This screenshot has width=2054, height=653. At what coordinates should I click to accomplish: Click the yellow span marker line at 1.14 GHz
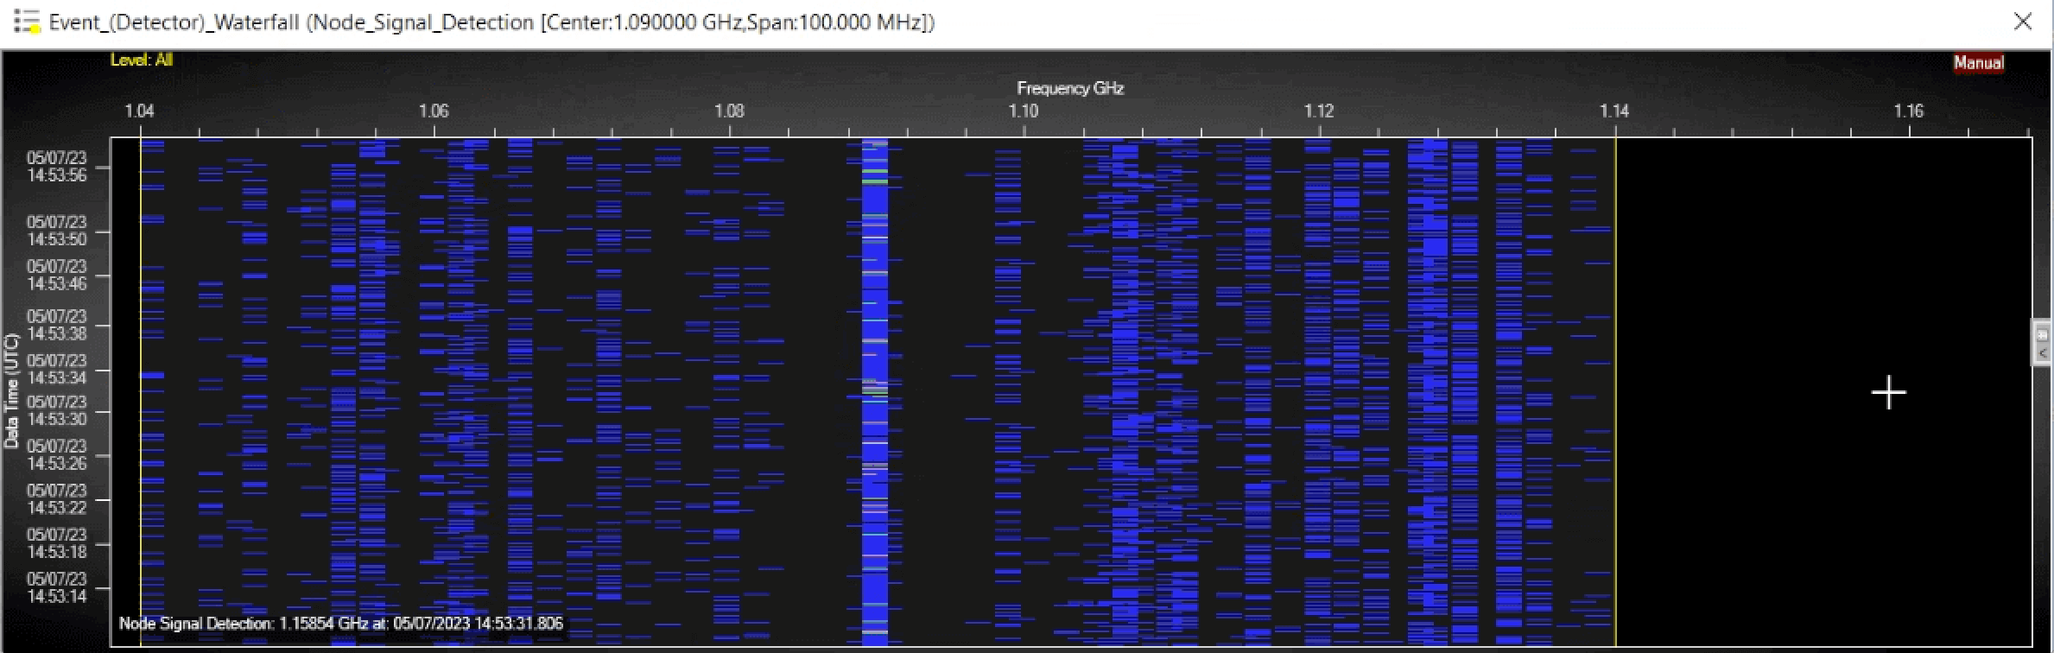click(x=1615, y=389)
